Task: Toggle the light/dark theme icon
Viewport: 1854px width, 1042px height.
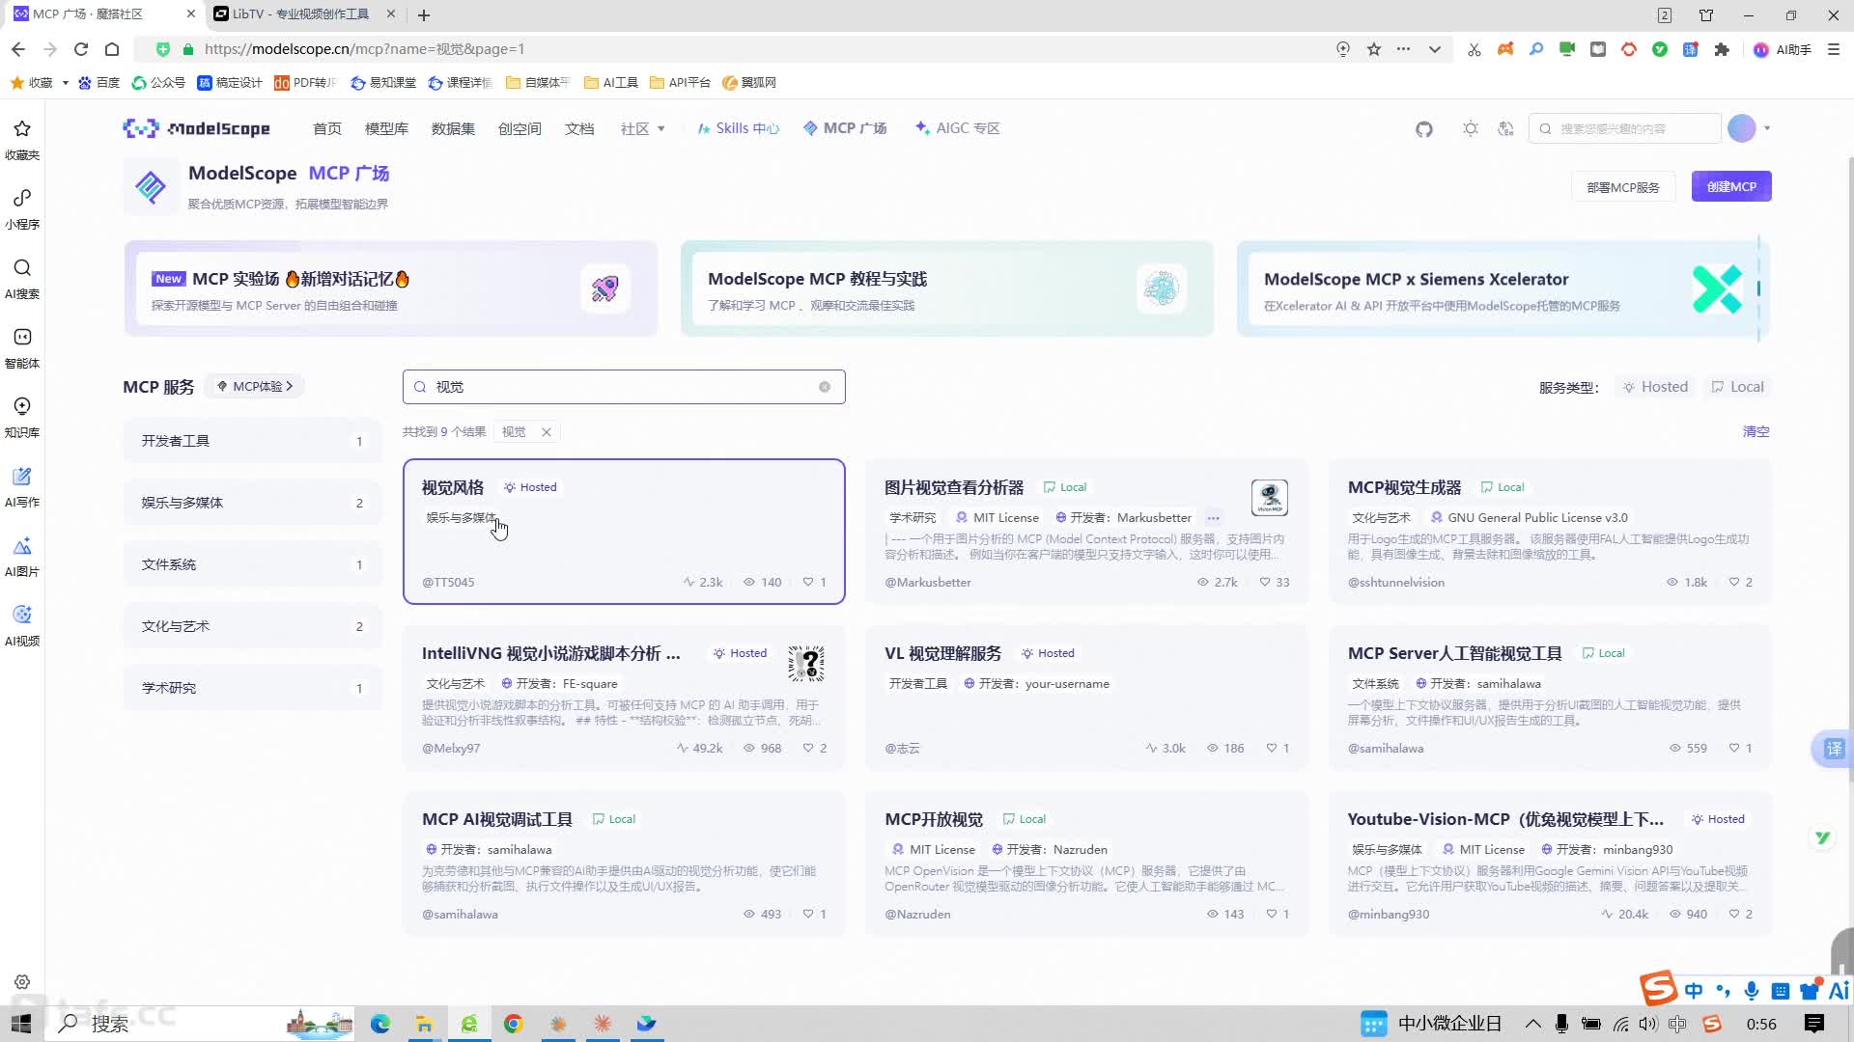Action: pyautogui.click(x=1471, y=128)
